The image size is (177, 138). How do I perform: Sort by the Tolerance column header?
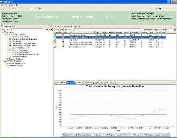pyautogui.click(x=144, y=32)
